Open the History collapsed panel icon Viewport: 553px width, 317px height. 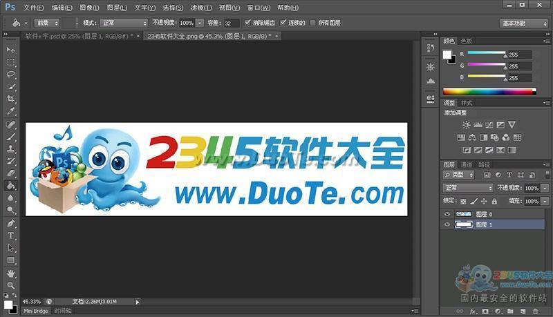(x=431, y=48)
